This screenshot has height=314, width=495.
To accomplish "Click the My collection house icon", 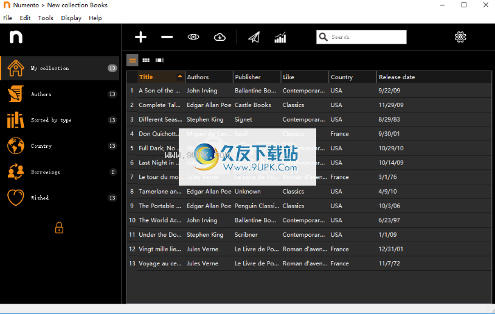I will coord(15,68).
